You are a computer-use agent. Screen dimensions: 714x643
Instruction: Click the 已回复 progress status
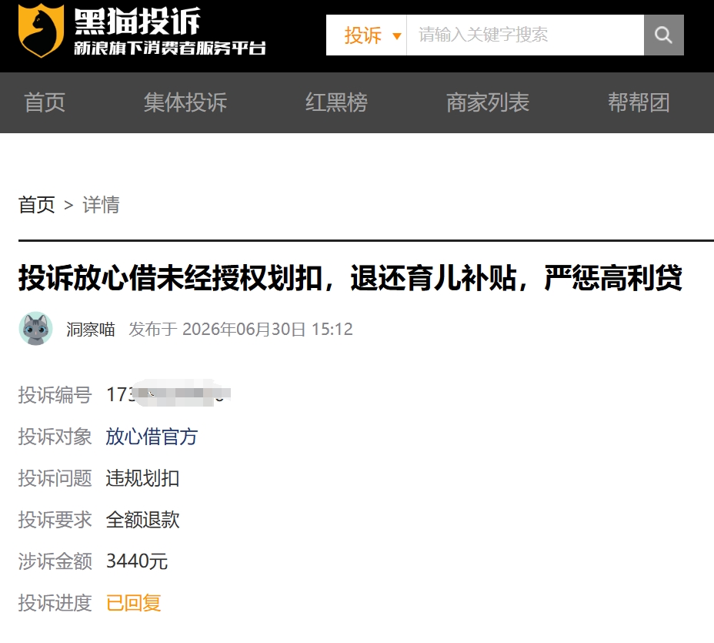pyautogui.click(x=133, y=603)
